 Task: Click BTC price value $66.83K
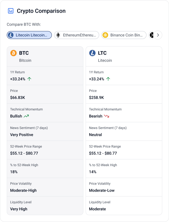tap(18, 97)
